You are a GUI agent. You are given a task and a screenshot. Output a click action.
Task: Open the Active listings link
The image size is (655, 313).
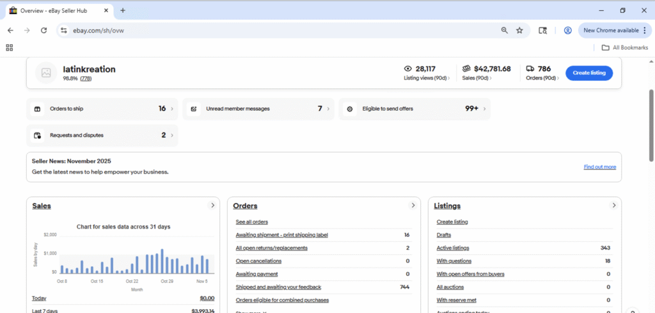click(452, 248)
